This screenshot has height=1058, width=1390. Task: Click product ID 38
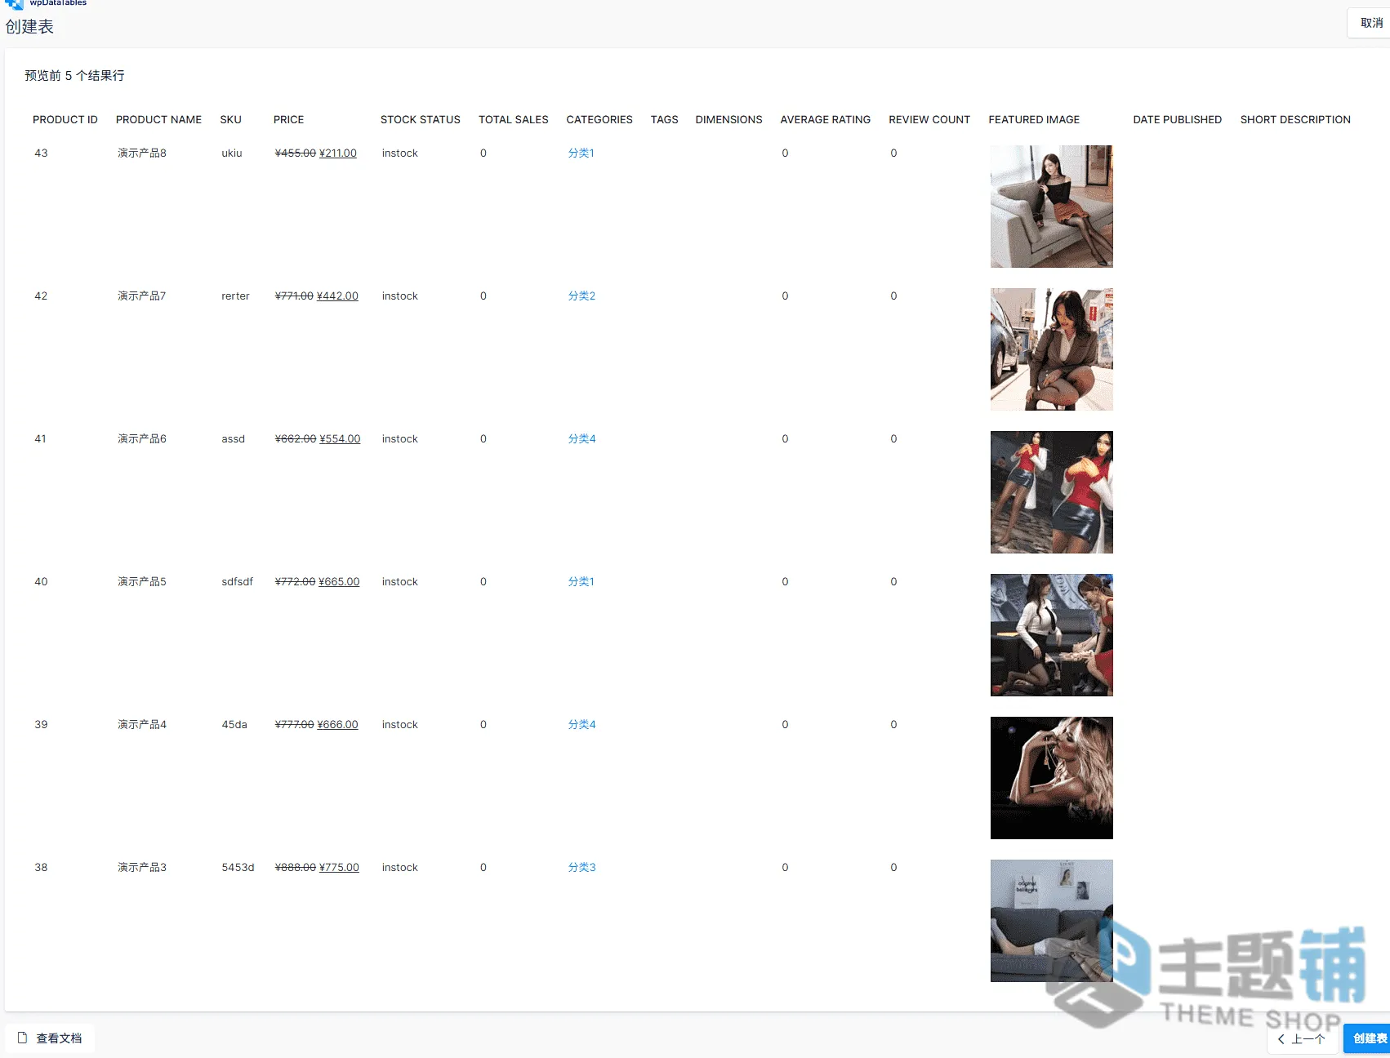41,867
